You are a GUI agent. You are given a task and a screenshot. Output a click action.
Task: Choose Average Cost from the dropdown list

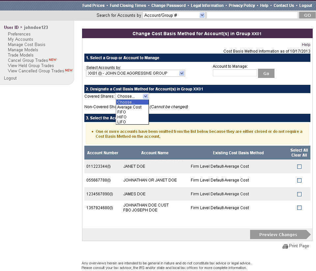[129, 107]
